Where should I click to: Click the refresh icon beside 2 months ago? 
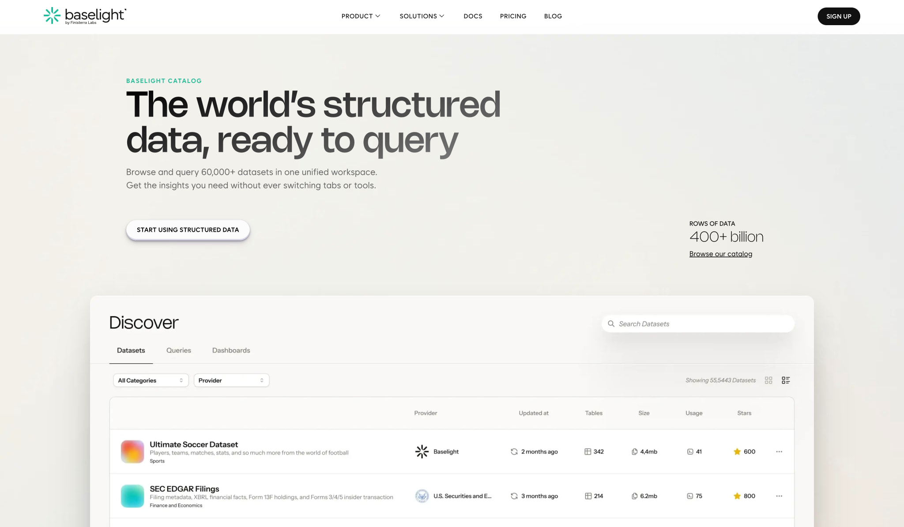[514, 452]
